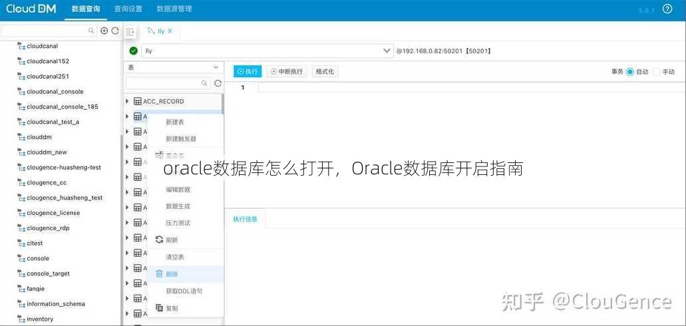Viewport: 686px width, 326px height.
Task: Click the trash bin icon in context menu
Action: click(159, 274)
